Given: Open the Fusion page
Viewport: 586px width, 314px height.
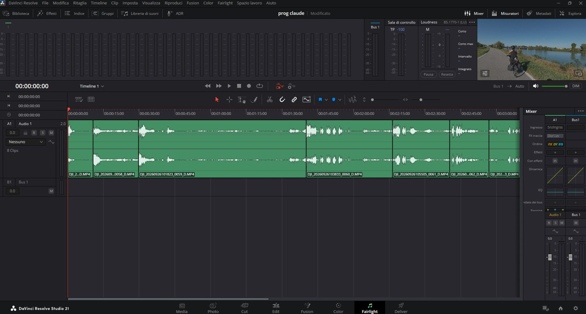Looking at the screenshot, I should (x=307, y=308).
